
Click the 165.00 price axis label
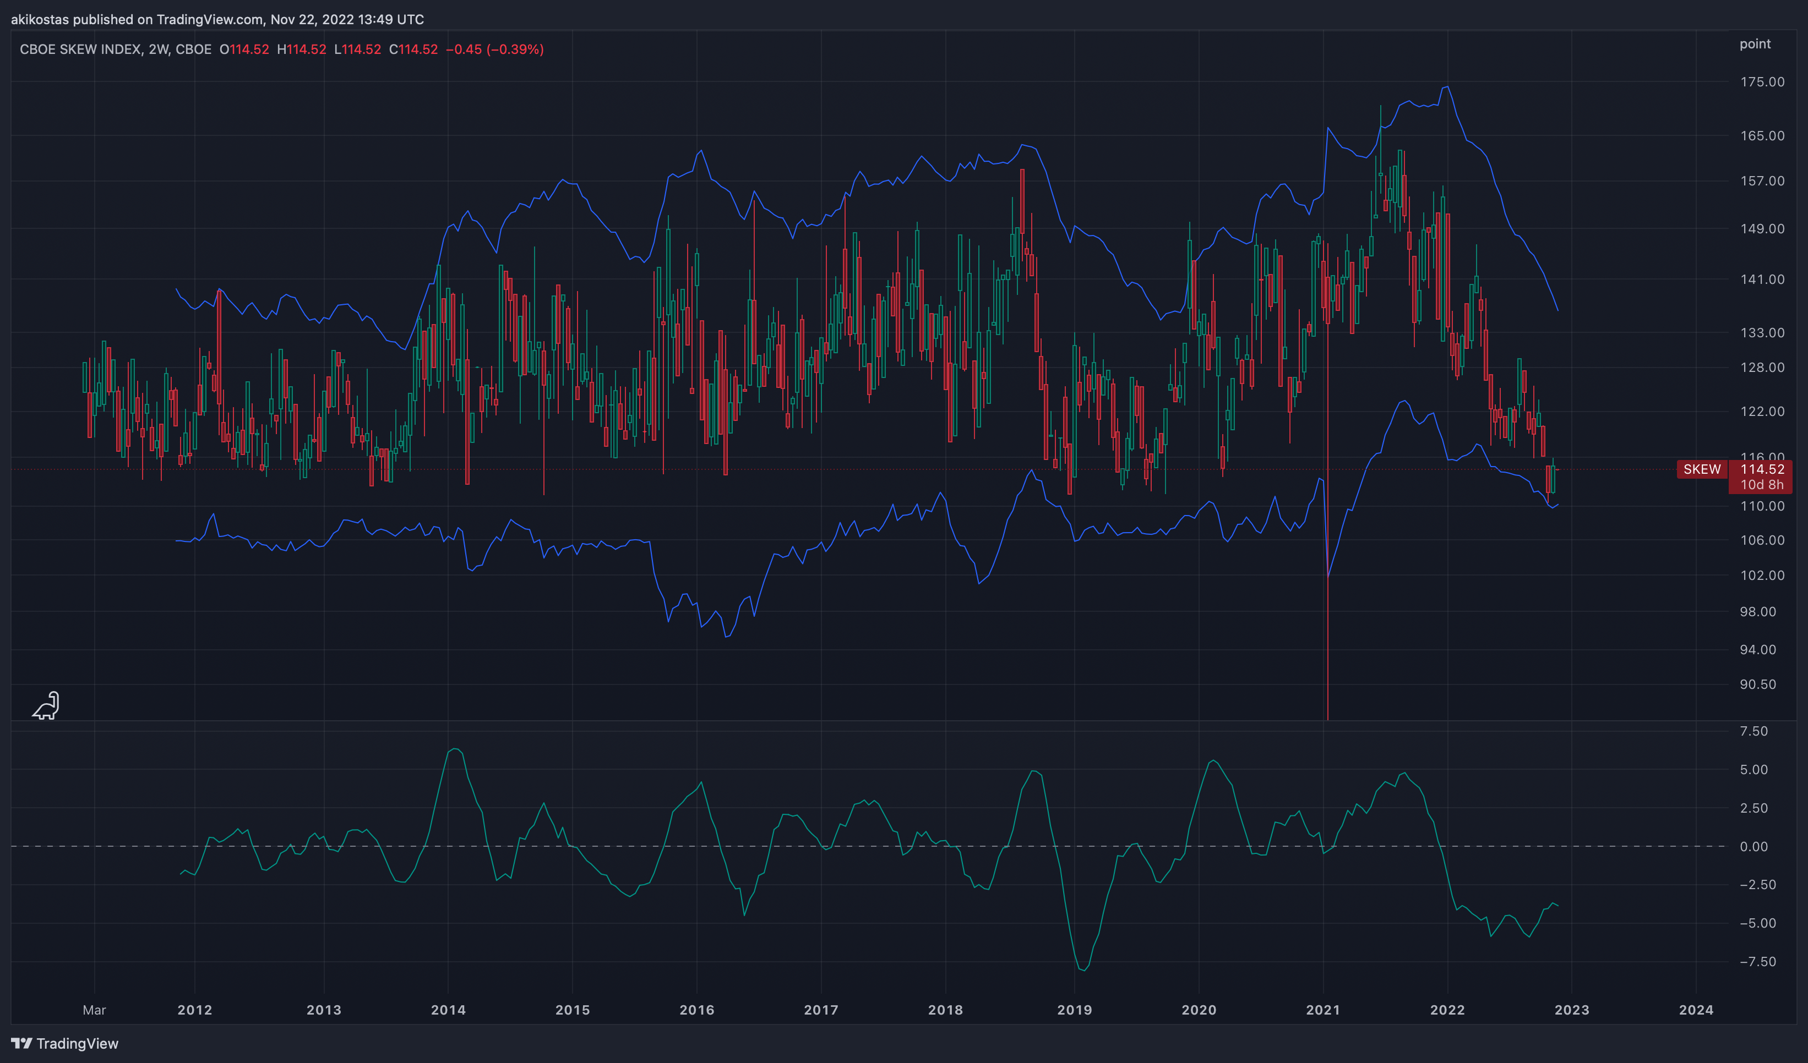click(1762, 135)
